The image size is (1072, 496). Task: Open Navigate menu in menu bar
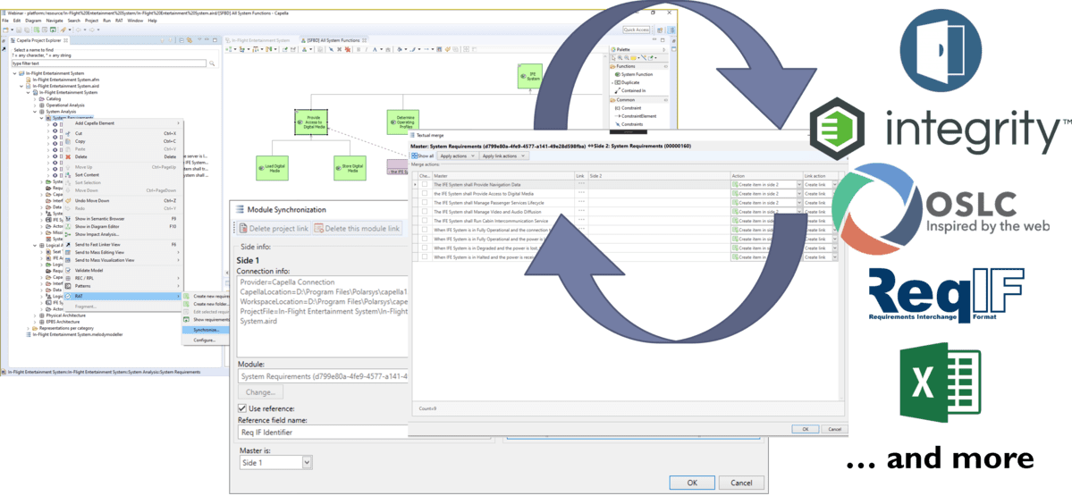click(x=54, y=21)
